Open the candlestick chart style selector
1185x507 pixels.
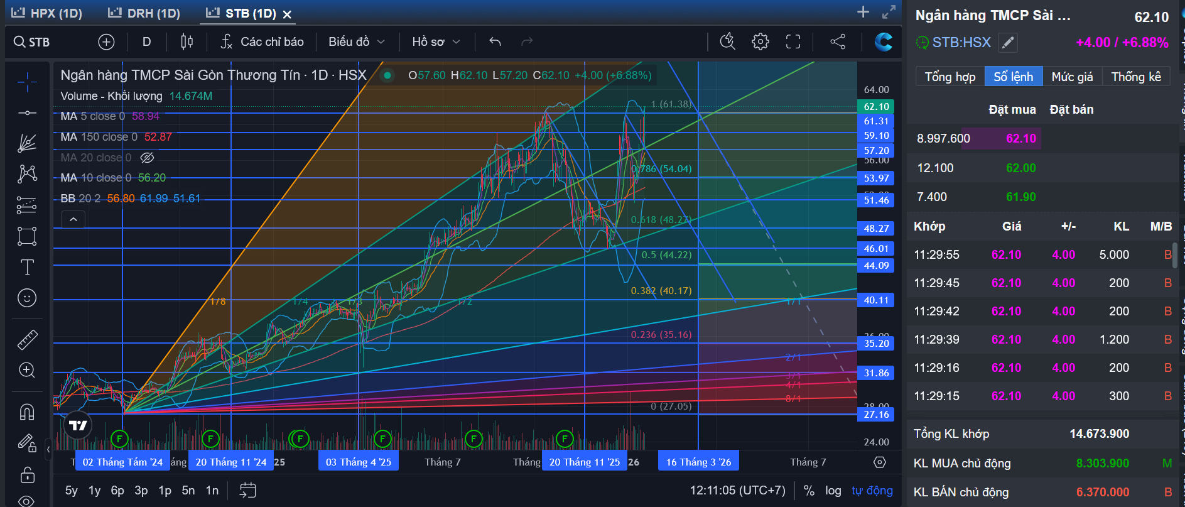pyautogui.click(x=187, y=42)
